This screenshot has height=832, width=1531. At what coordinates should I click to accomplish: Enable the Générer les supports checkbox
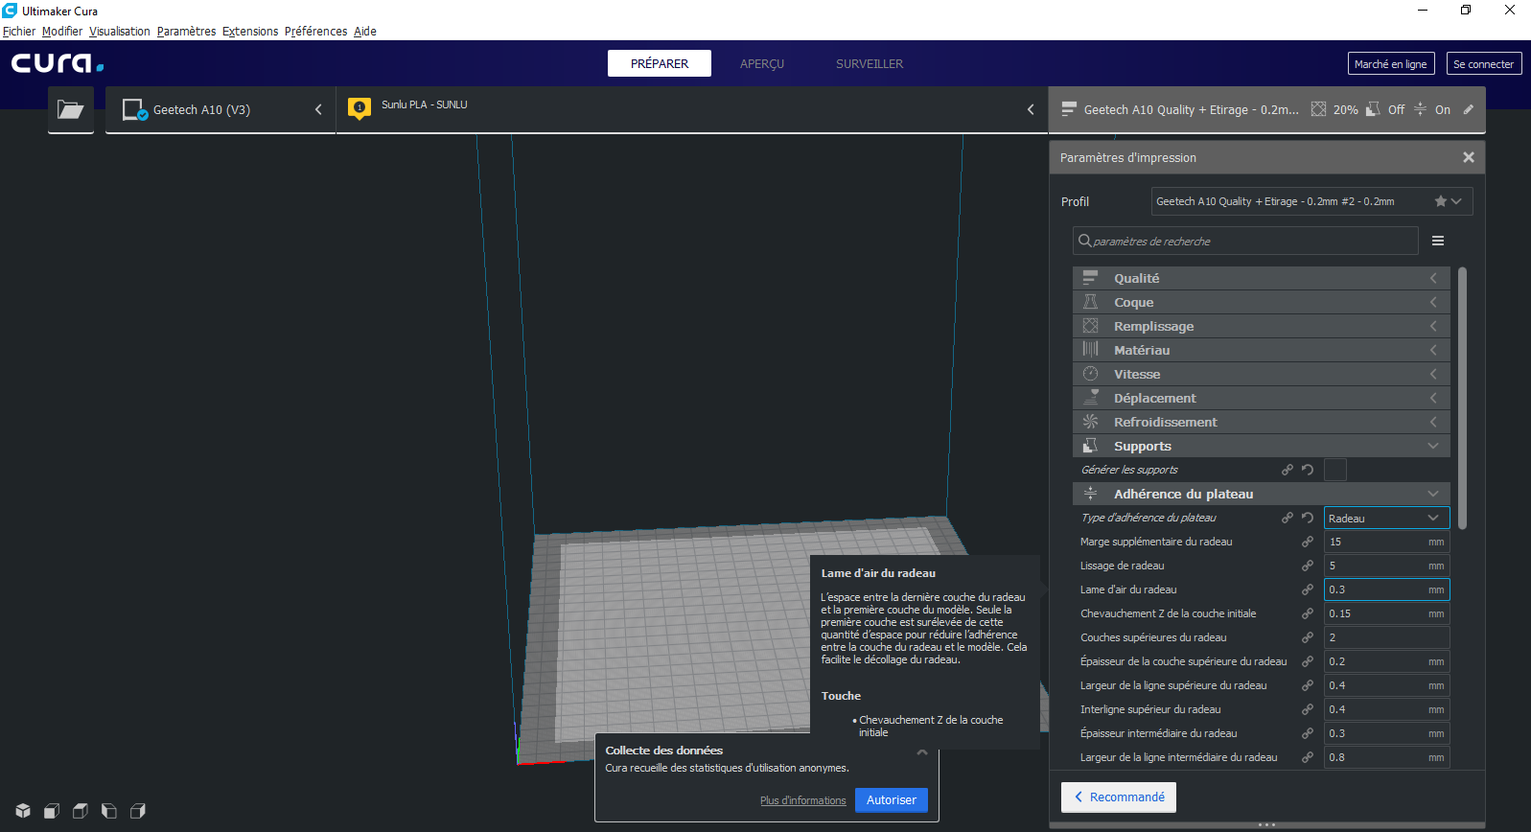click(x=1335, y=470)
